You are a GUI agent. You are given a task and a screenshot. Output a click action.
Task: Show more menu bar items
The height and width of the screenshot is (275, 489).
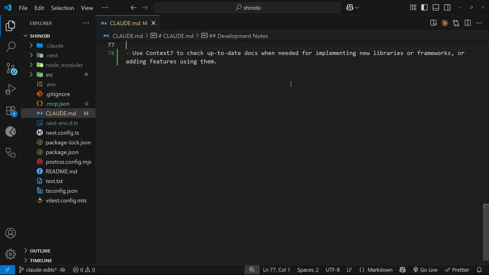click(105, 8)
